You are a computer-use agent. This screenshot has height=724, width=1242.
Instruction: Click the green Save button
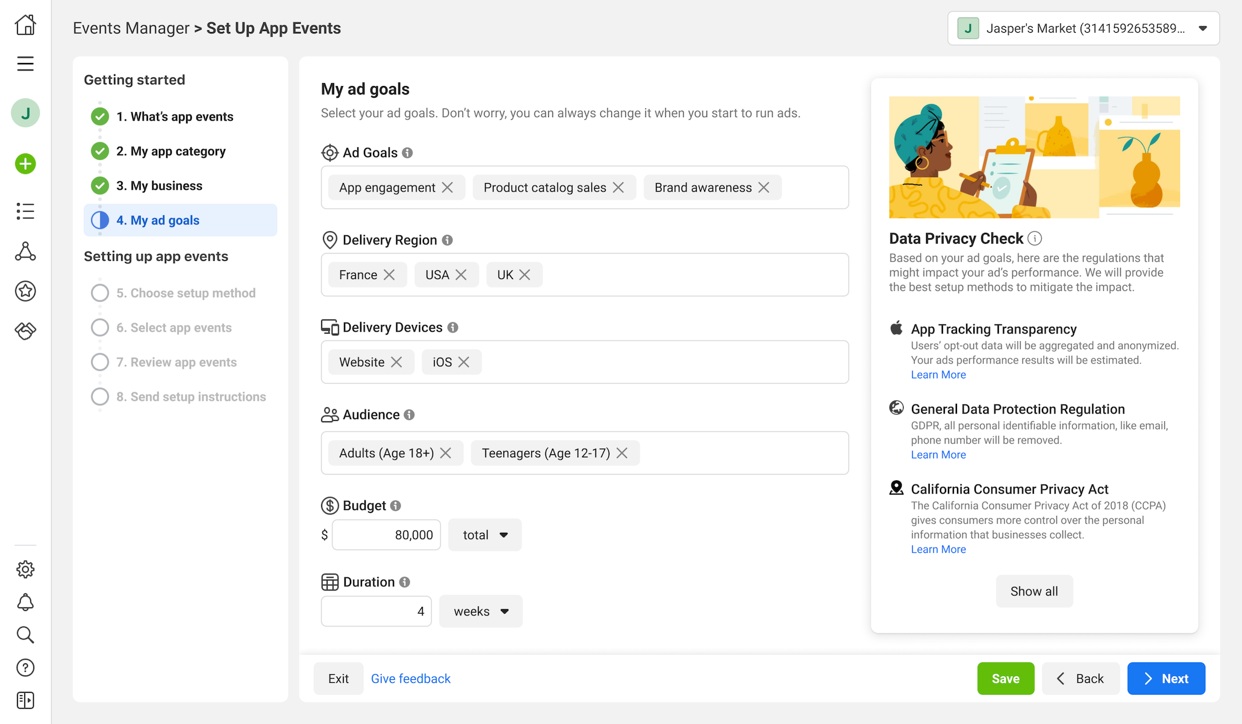(1005, 679)
